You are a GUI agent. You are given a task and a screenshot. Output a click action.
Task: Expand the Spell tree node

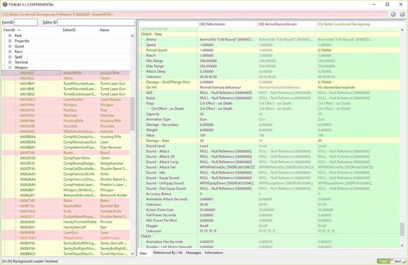point(10,57)
